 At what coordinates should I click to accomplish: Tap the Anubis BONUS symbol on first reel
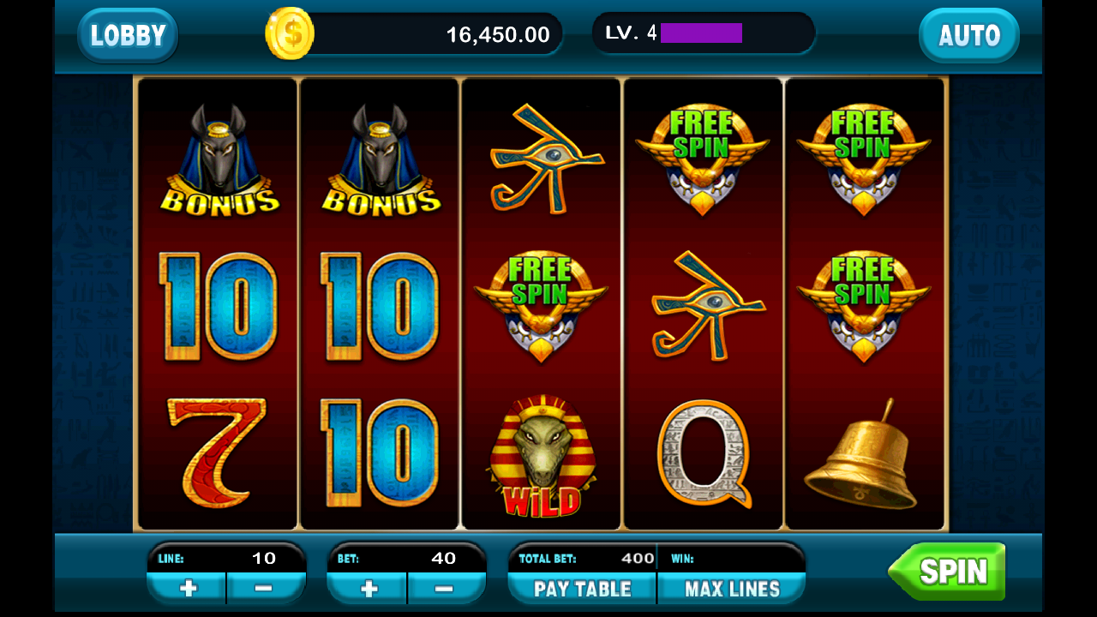click(x=219, y=159)
